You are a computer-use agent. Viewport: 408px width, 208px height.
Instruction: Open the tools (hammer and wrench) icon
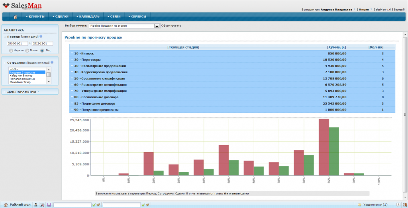[x=42, y=205]
